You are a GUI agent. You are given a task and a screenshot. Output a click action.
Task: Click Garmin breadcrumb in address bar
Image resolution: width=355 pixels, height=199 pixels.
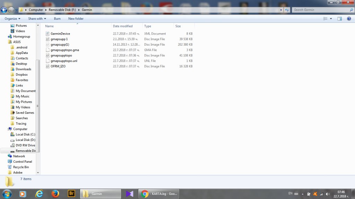(x=87, y=10)
